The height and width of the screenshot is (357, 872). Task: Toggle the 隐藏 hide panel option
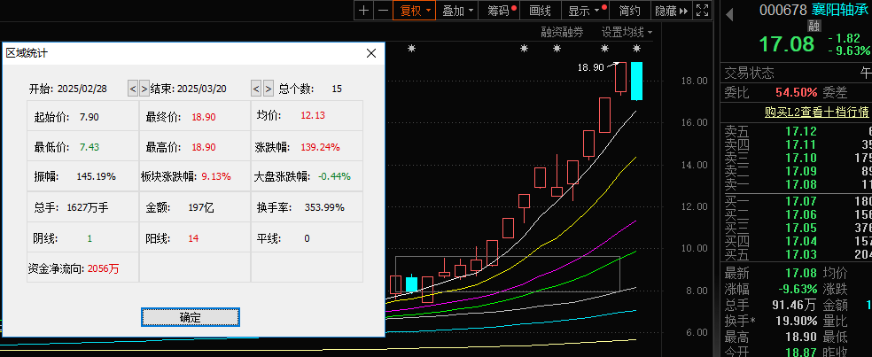(x=665, y=11)
